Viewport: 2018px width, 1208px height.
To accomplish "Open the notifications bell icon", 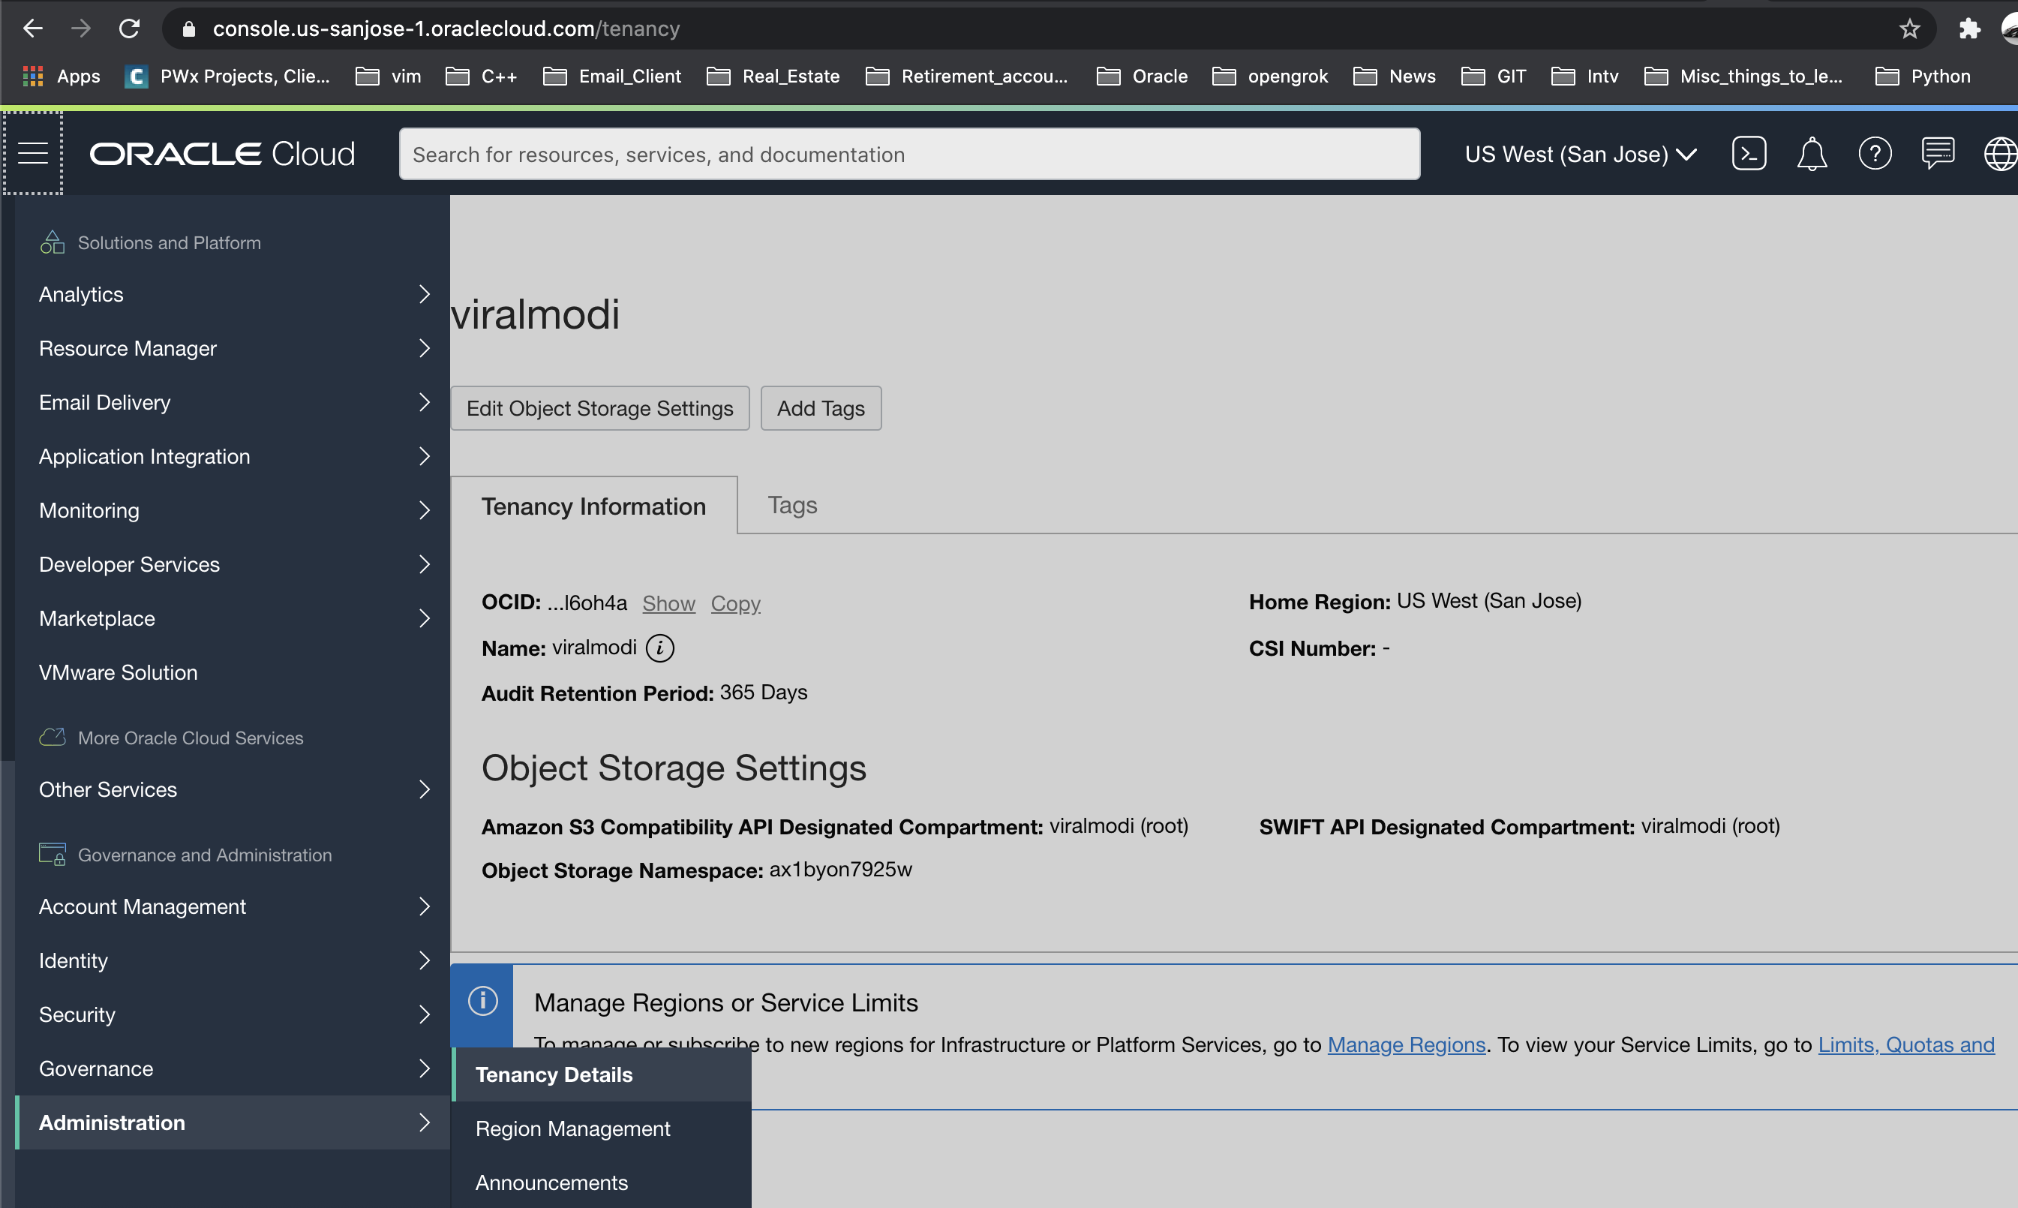I will point(1811,154).
